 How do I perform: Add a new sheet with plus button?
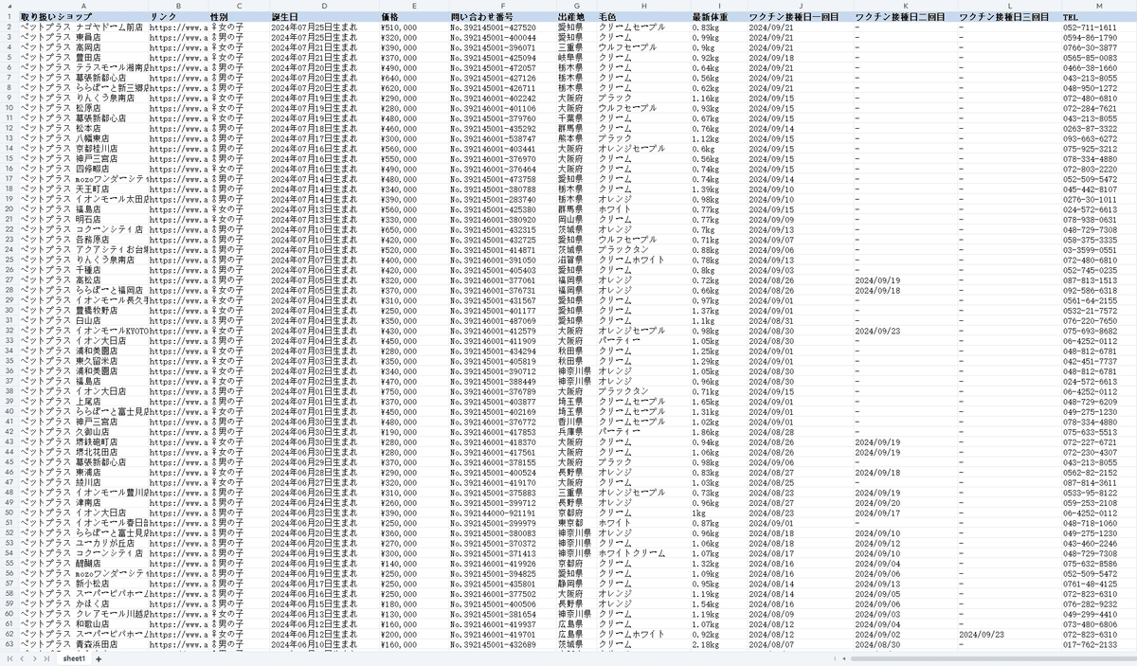[99, 657]
